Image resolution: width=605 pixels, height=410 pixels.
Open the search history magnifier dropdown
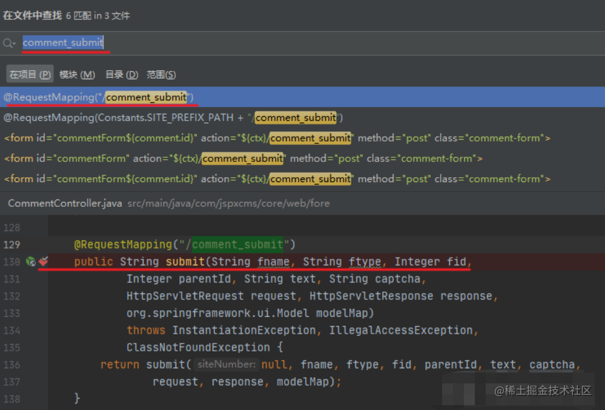click(9, 43)
